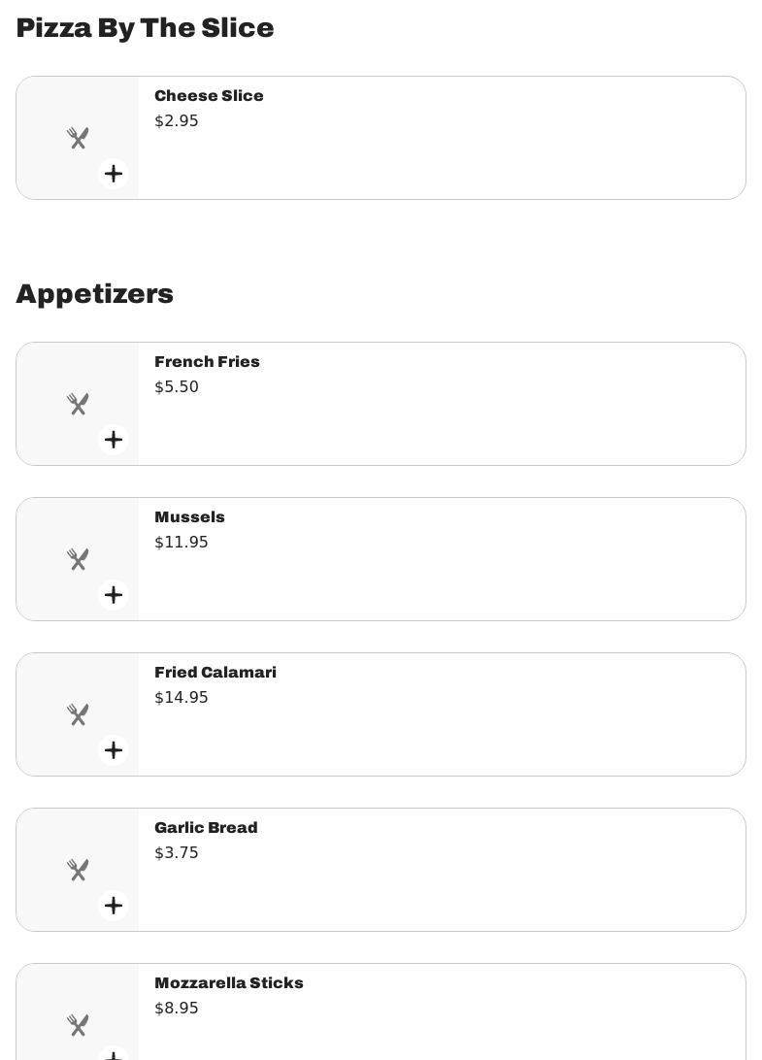The height and width of the screenshot is (1060, 762).
Task: Click the $11.95 Mussels price
Action: point(182,543)
